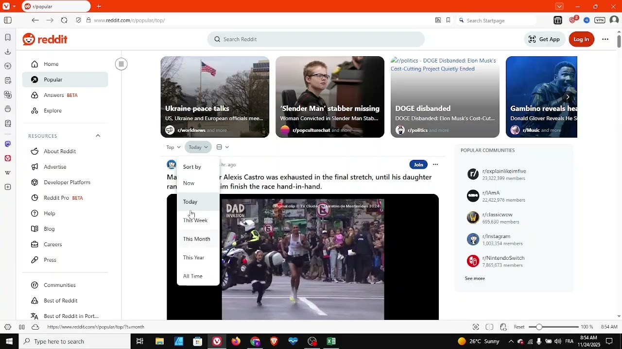Focus the Search Startpage field
622x349 pixels.
point(497,20)
